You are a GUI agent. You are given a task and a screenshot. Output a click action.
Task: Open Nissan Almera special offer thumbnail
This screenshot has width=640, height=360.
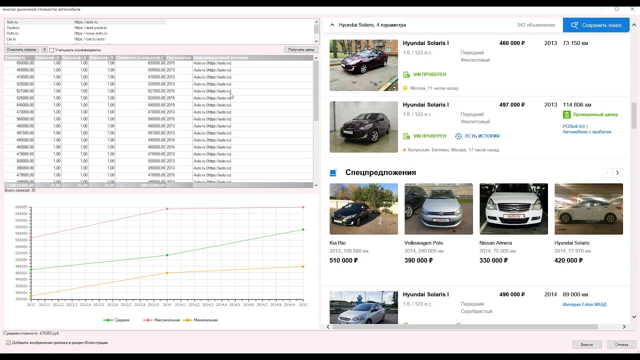tap(513, 209)
